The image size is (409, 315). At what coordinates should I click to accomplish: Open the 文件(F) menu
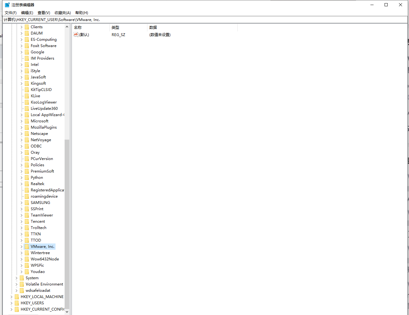click(x=10, y=13)
